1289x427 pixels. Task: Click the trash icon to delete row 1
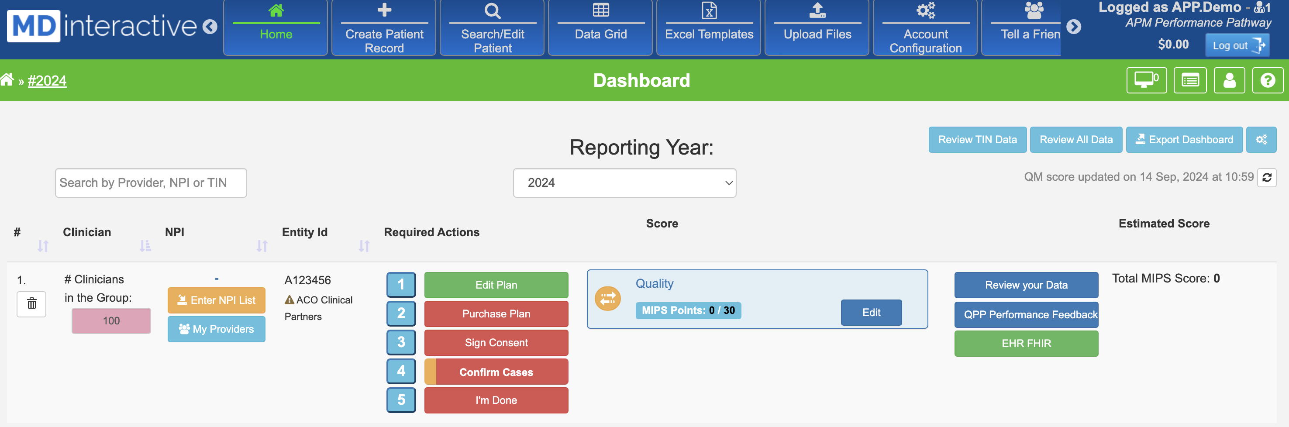click(x=31, y=304)
